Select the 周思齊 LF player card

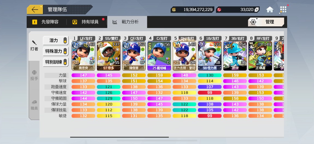(x=84, y=56)
